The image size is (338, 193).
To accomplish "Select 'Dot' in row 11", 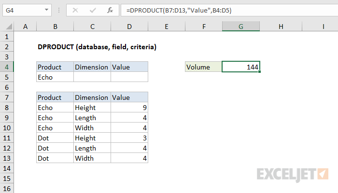I will point(55,138).
